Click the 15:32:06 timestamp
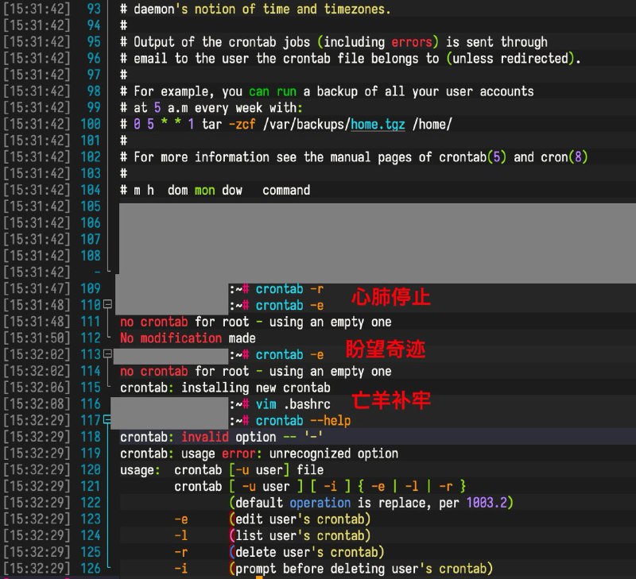 tap(37, 388)
